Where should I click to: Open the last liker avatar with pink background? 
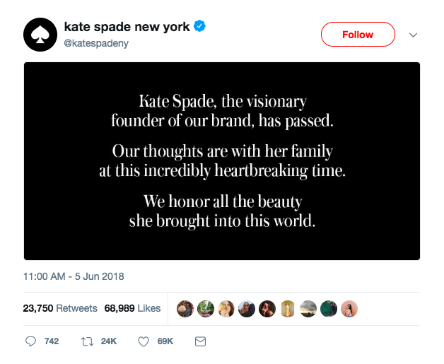(x=349, y=309)
